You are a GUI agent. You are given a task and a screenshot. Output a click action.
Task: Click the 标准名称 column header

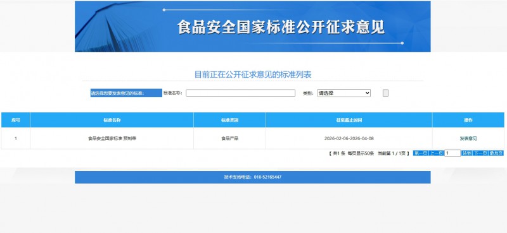pyautogui.click(x=112, y=120)
